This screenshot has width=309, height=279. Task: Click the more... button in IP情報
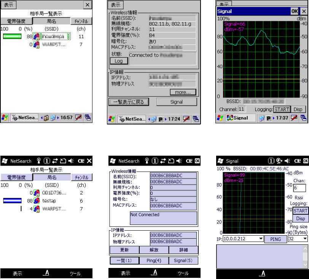pos(183,92)
